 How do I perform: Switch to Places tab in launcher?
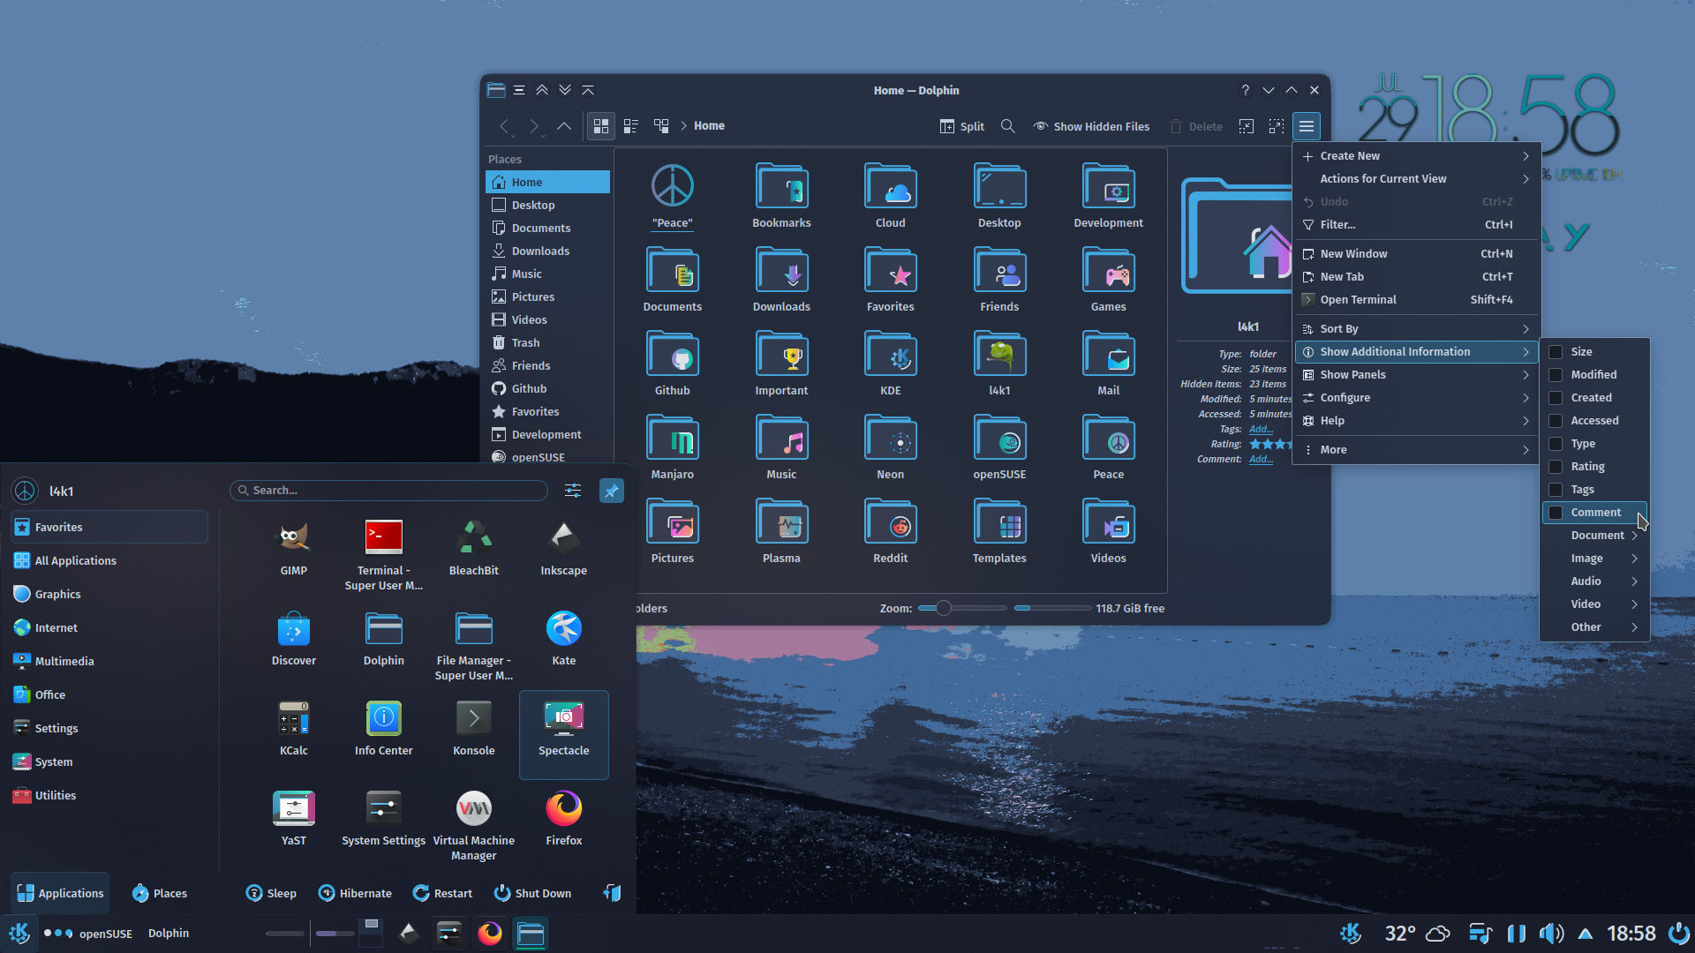[x=160, y=893]
